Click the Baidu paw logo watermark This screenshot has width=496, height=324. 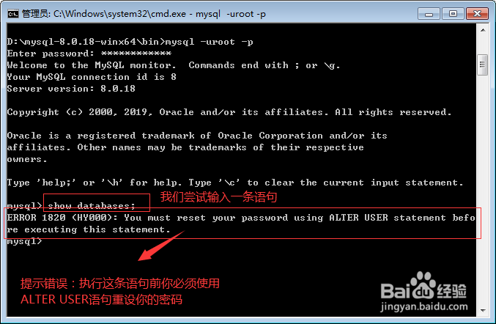point(423,285)
